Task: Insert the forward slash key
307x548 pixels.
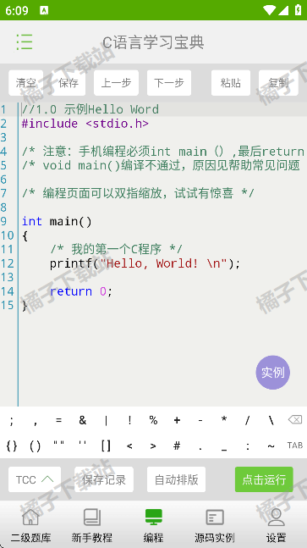Action: (247, 420)
